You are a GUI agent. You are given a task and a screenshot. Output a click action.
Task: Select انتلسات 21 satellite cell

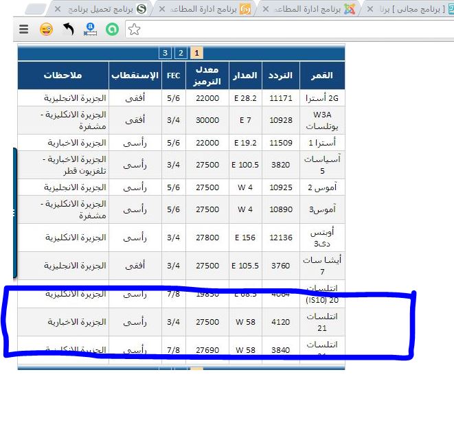322,322
